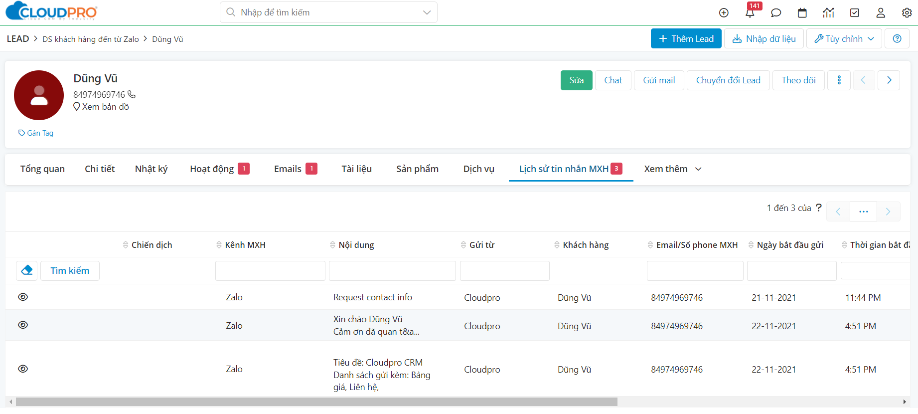This screenshot has width=918, height=414.
Task: Switch to Tổng quan tab
Action: point(42,169)
